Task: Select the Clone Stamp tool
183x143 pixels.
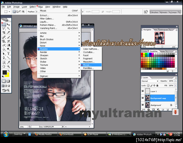Action: pos(4,41)
